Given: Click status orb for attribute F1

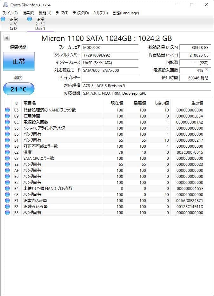Looking at the screenshot, I should [x=7, y=200].
